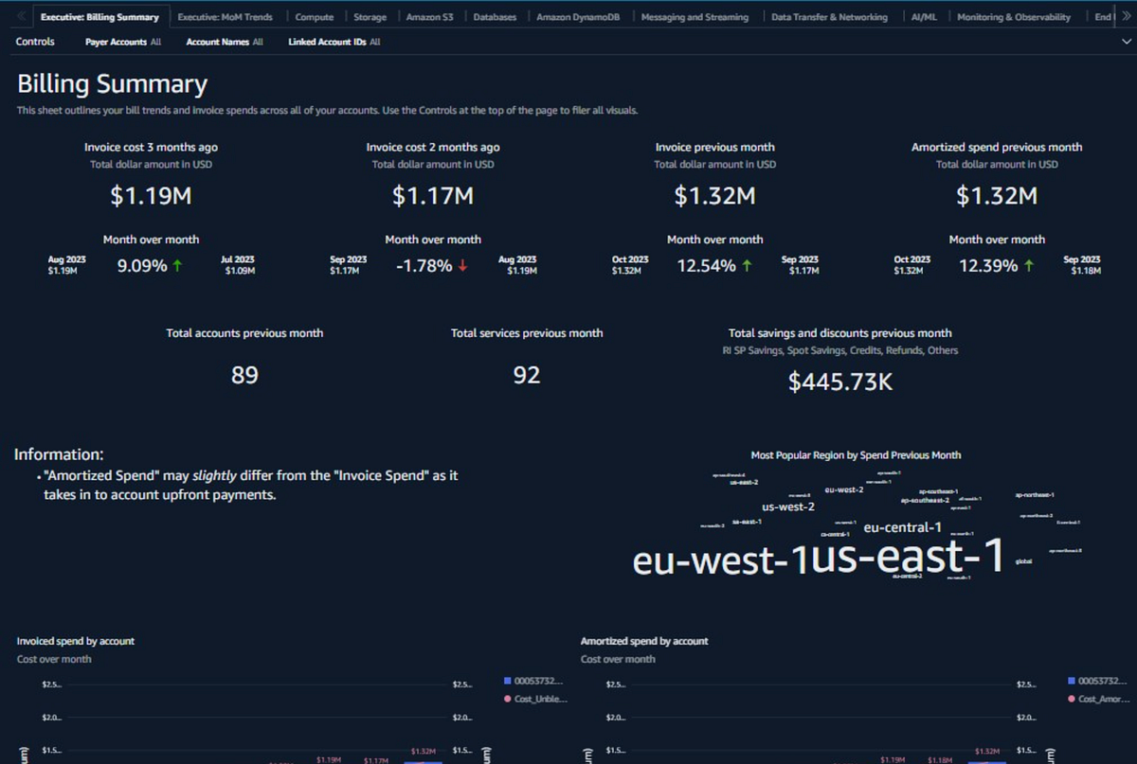
Task: Click the right chevron to reveal hidden tabs
Action: point(1128,16)
